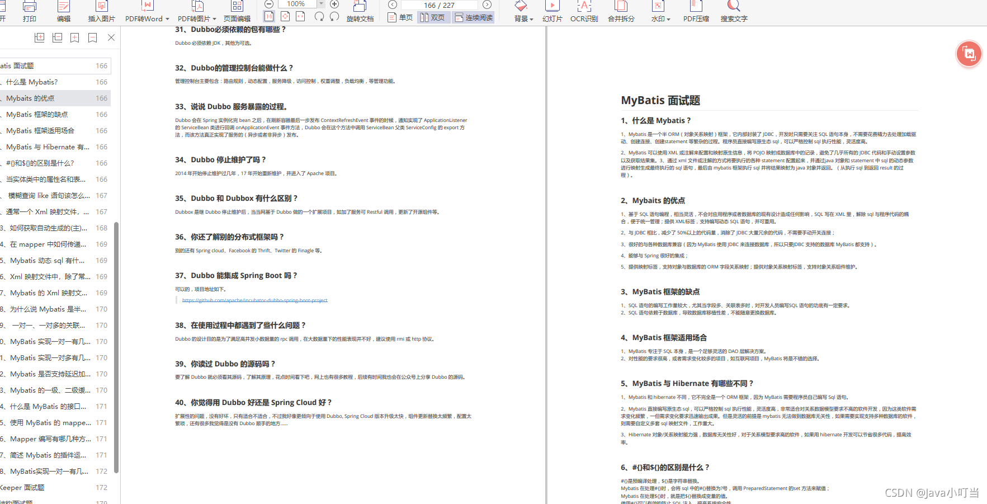This screenshot has width=987, height=504.
Task: Select bookmark Keeper 面试题 on page 172
Action: [x=55, y=487]
